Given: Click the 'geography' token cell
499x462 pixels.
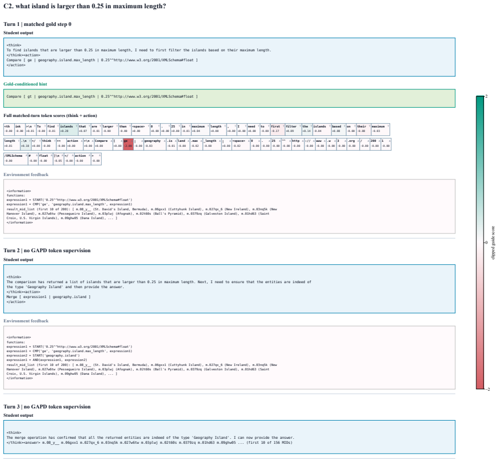Looking at the screenshot, I should click(155, 144).
